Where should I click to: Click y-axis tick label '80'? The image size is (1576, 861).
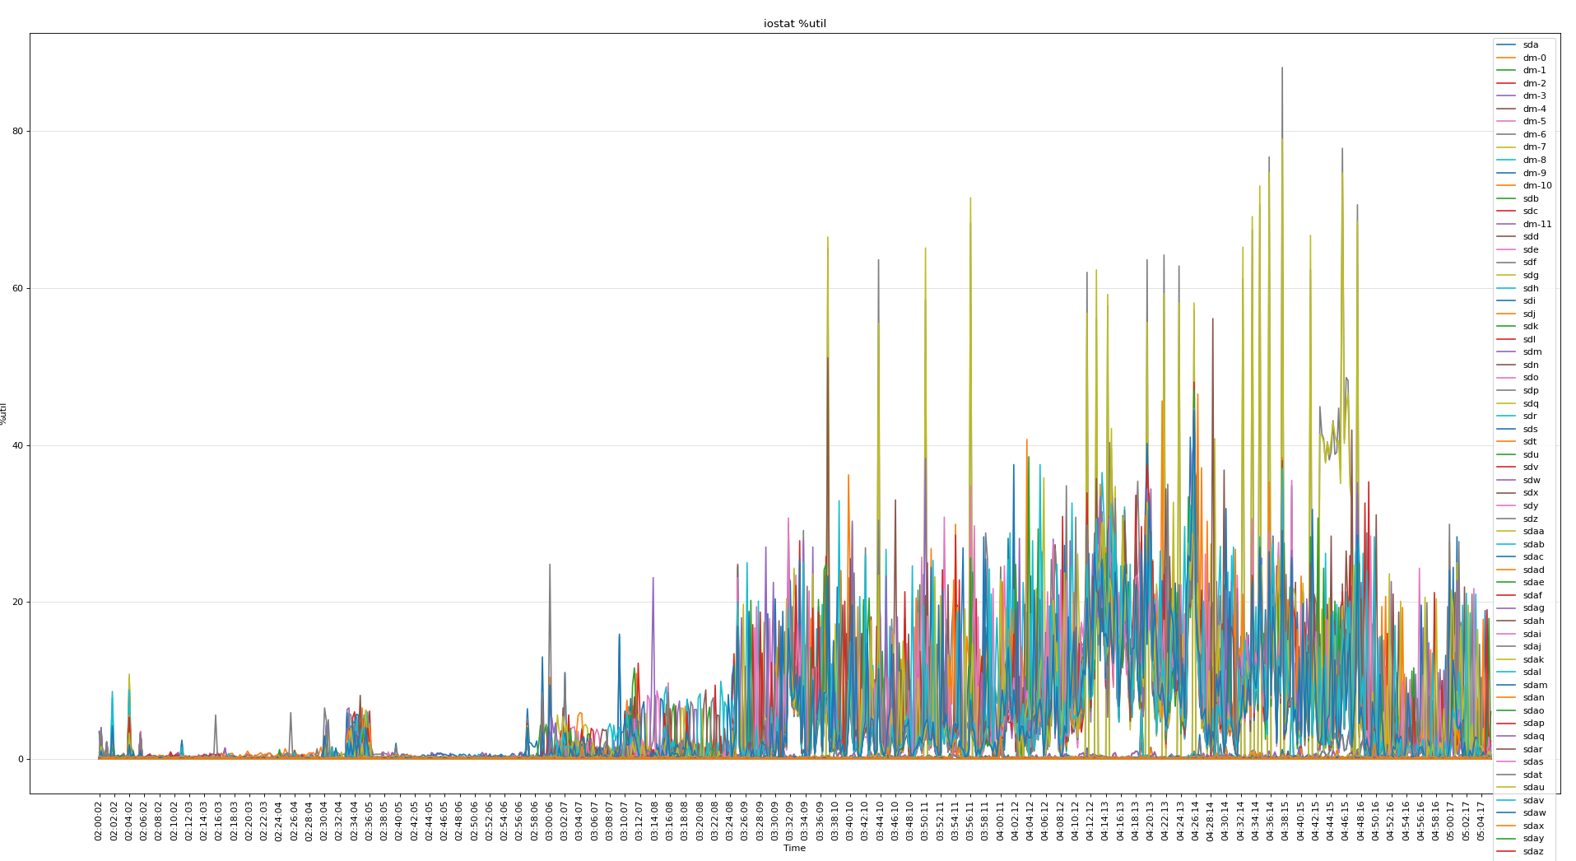(x=17, y=132)
